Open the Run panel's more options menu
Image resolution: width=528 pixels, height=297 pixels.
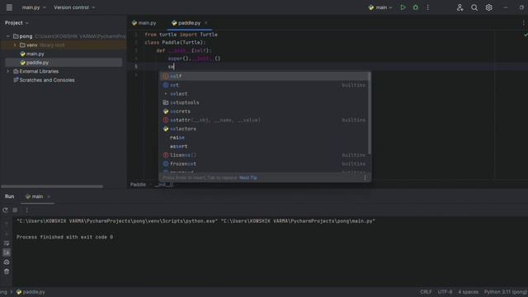(26, 210)
